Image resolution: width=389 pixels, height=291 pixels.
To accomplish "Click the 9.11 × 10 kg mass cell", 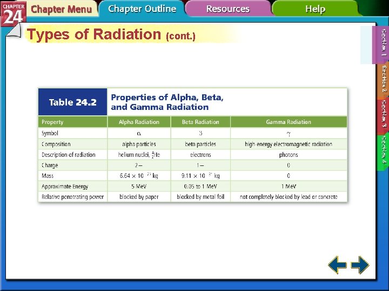I will [200, 176].
